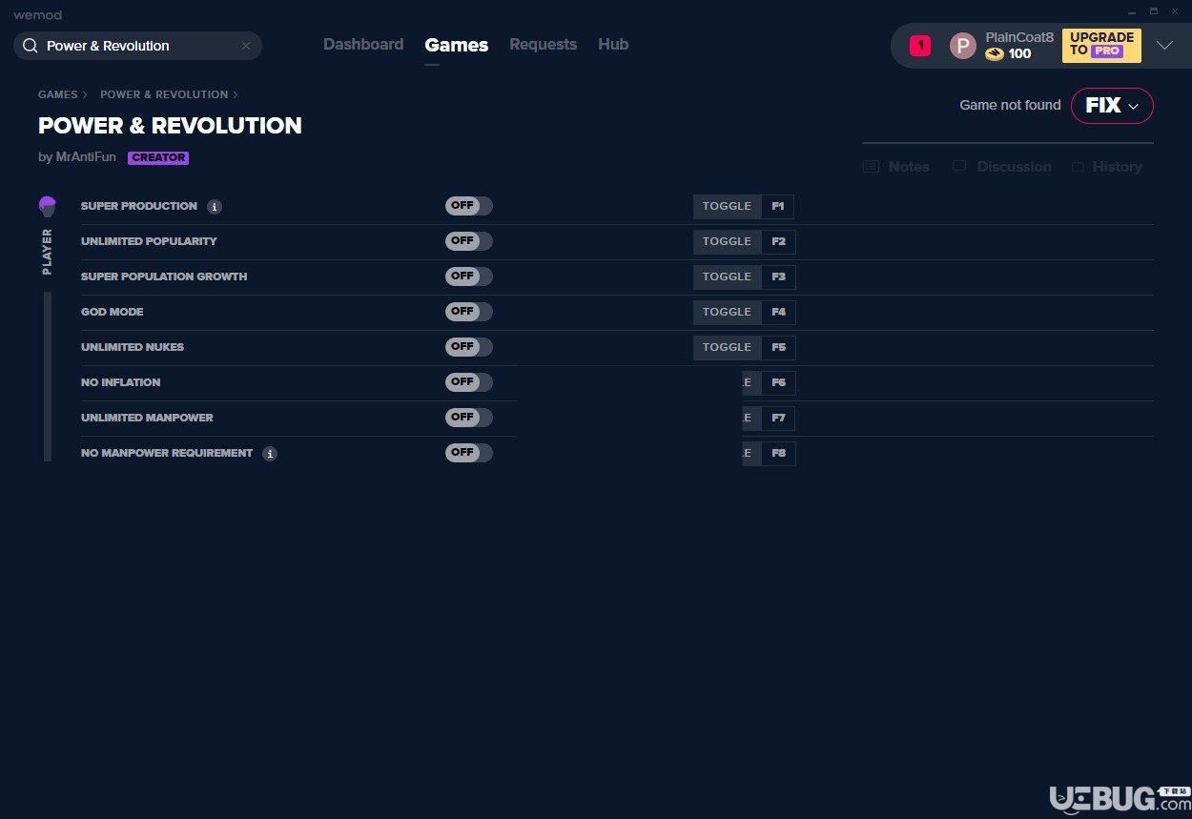Click the 100 points balance
Viewport: 1192px width, 819px height.
(x=1019, y=54)
